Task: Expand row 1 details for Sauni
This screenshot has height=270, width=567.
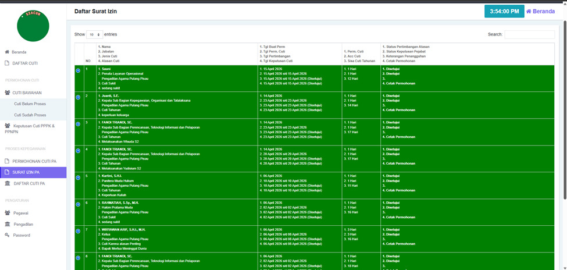Action: click(x=78, y=70)
